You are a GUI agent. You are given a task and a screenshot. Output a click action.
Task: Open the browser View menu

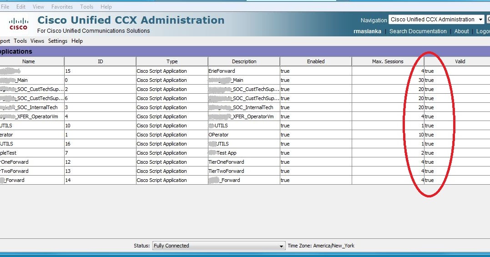[x=38, y=6]
